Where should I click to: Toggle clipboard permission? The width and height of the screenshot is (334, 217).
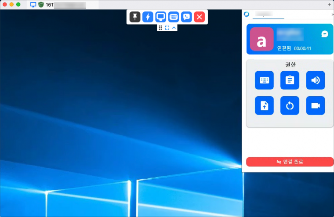click(x=290, y=80)
